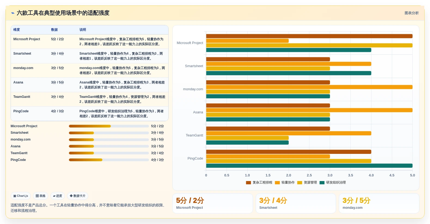Click the Asana progress bar
430x224 pixels.
[x=109, y=146]
